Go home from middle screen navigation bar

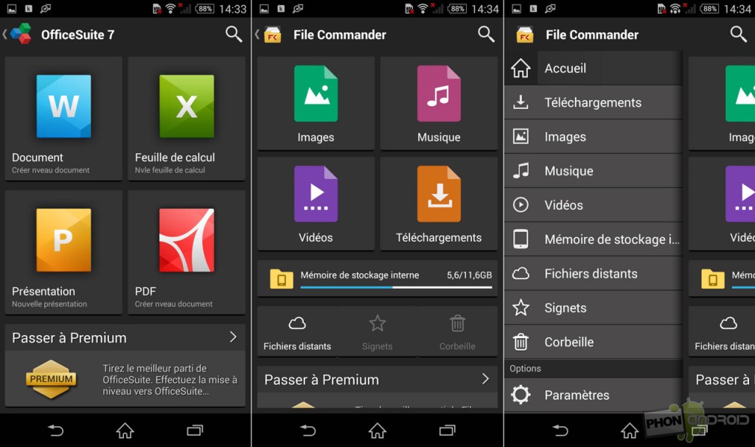377,430
